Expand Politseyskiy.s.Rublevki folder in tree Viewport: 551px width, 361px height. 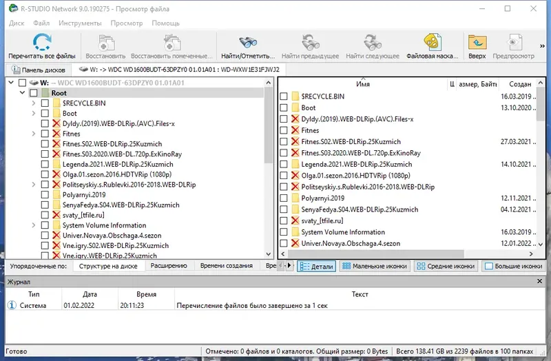[34, 185]
